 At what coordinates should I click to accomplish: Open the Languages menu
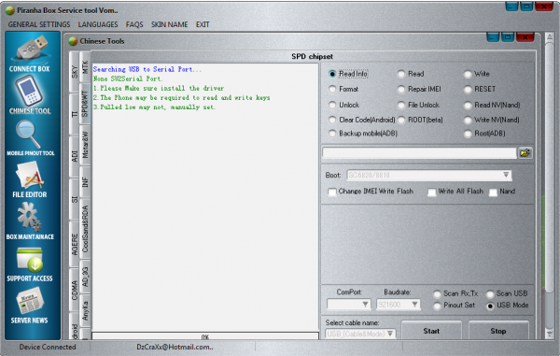click(x=98, y=24)
